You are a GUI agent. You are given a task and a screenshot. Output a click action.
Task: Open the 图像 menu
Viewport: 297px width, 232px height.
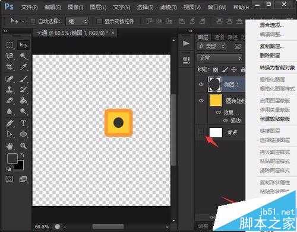[75, 7]
